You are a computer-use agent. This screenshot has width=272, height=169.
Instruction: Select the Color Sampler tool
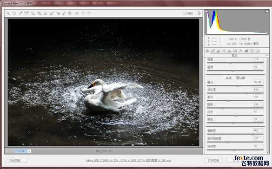pyautogui.click(x=27, y=13)
